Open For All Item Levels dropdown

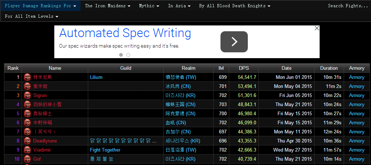coord(31,16)
